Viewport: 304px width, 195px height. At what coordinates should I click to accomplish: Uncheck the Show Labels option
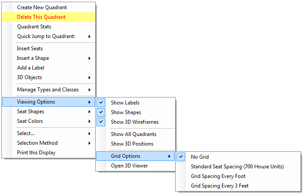pos(125,103)
